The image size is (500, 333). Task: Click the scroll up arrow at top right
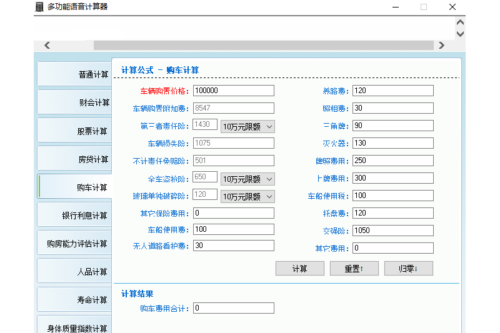coord(460,22)
